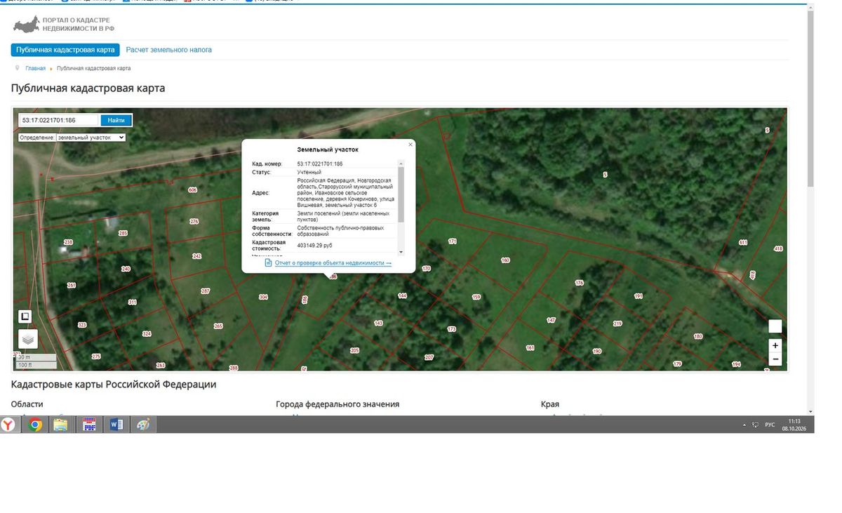Click the document icon beside the report link
This screenshot has width=842, height=513.
click(269, 262)
